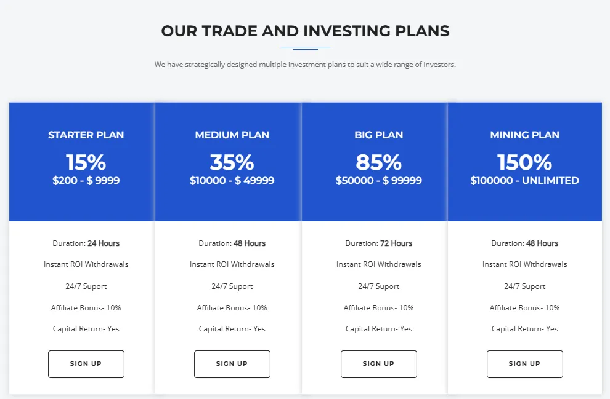The image size is (610, 399).
Task: Click the Mining Plan Capital Return line
Action: coord(525,329)
